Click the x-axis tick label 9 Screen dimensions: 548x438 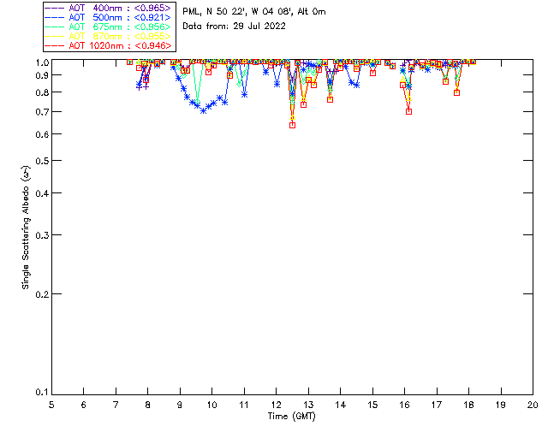coord(180,405)
